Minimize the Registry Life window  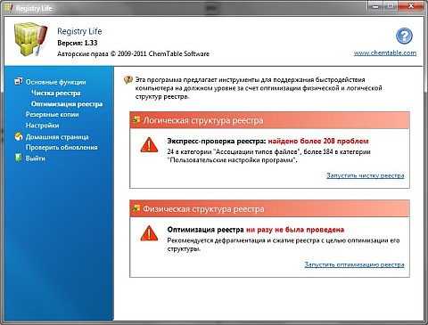tap(376, 6)
